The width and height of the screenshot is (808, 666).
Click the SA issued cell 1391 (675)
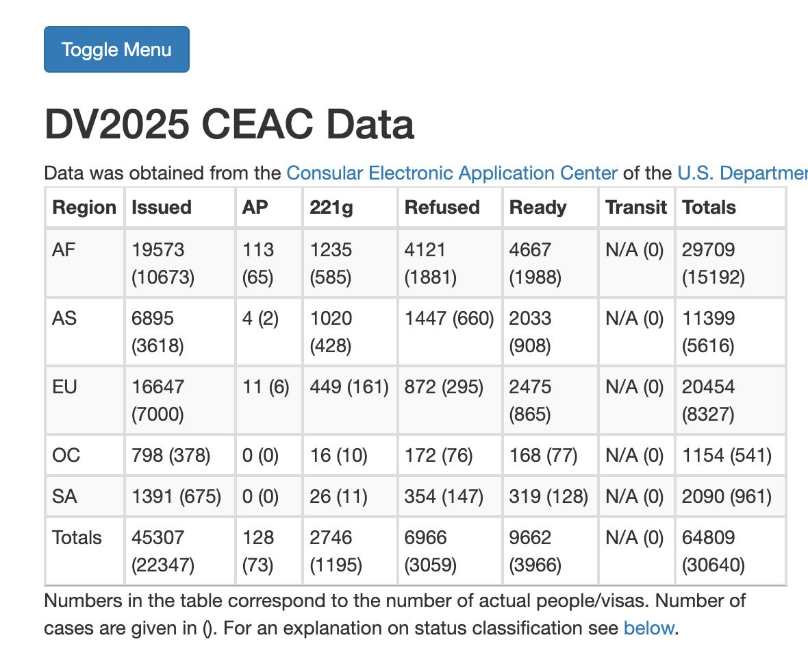coord(176,497)
